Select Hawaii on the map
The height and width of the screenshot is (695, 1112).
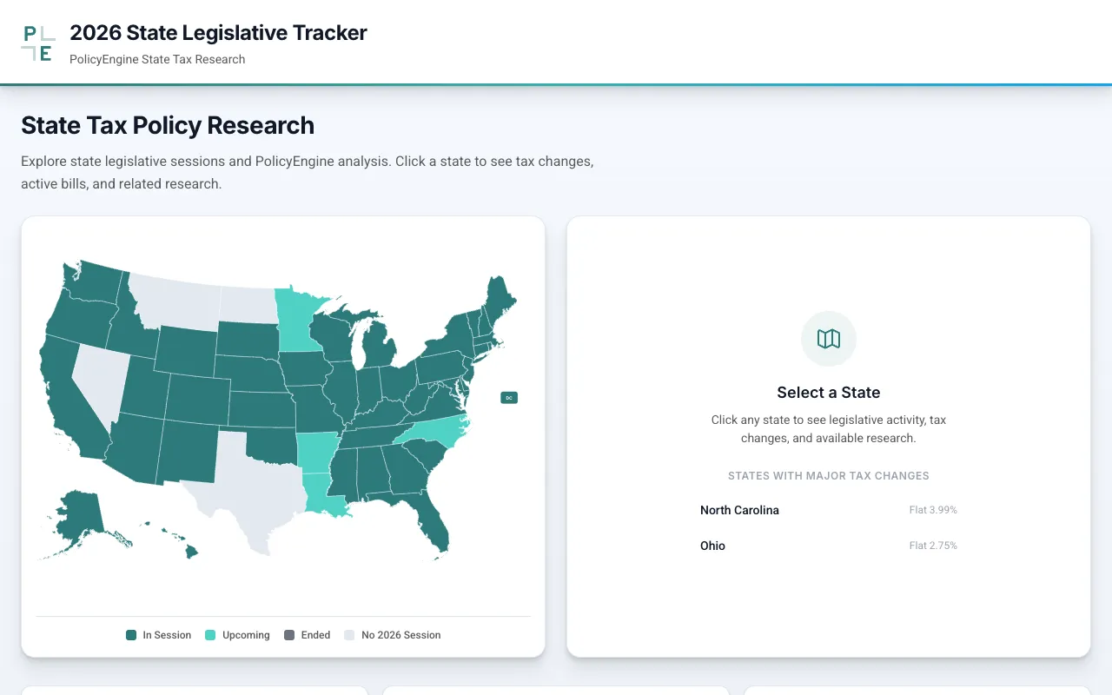coord(190,551)
